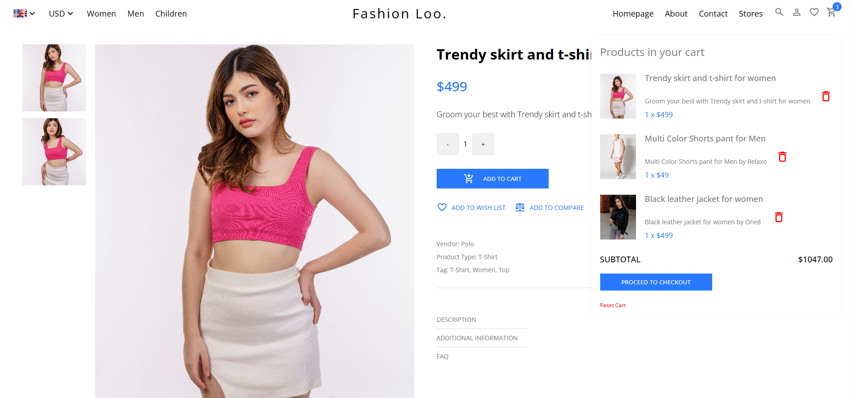Open the cart icon showing 3 items
The height and width of the screenshot is (398, 851).
pos(831,13)
